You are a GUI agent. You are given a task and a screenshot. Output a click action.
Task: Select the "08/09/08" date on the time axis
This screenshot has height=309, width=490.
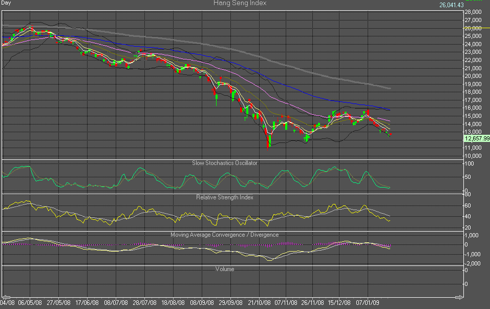[202, 303]
